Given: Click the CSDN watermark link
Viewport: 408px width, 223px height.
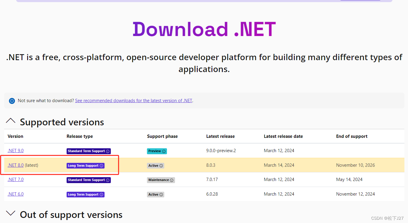Looking at the screenshot, I should point(387,218).
